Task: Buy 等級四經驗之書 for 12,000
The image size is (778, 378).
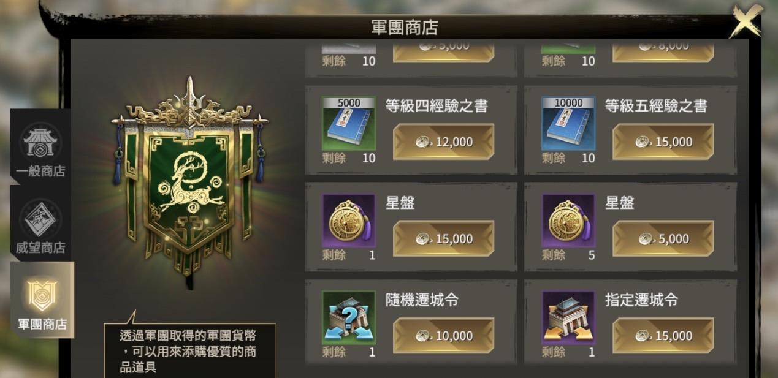Action: point(443,142)
